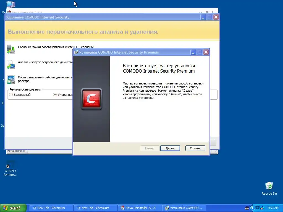Click the COMODO red shield logo
This screenshot has height=212, width=283.
coord(91,99)
